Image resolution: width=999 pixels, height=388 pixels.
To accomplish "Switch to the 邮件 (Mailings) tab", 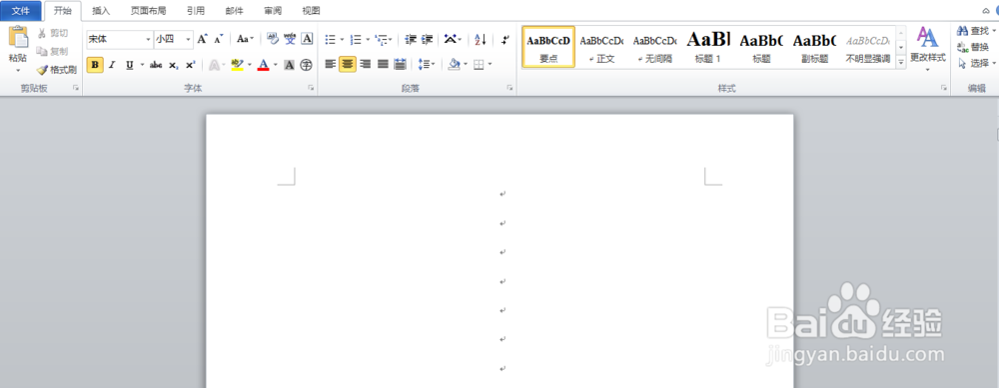I will click(x=235, y=11).
